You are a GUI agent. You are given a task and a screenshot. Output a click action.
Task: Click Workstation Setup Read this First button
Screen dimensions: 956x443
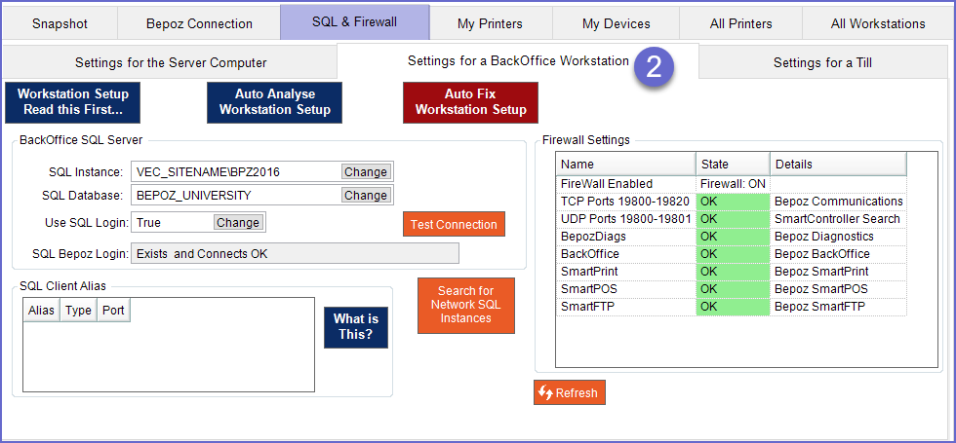(x=72, y=102)
